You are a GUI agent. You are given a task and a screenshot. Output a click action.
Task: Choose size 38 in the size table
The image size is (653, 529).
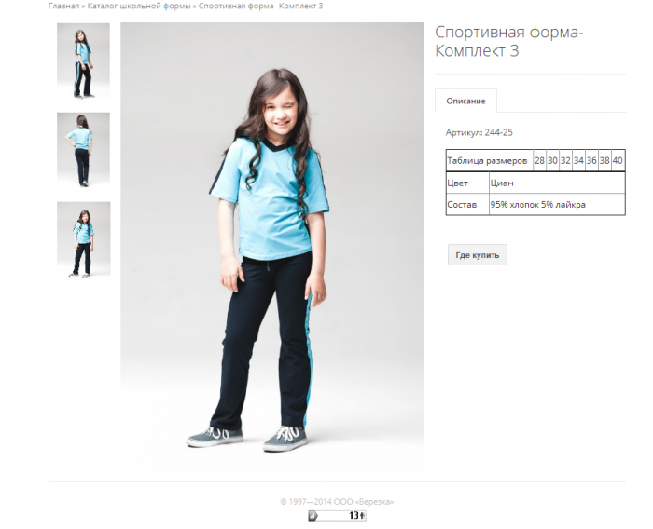[604, 160]
